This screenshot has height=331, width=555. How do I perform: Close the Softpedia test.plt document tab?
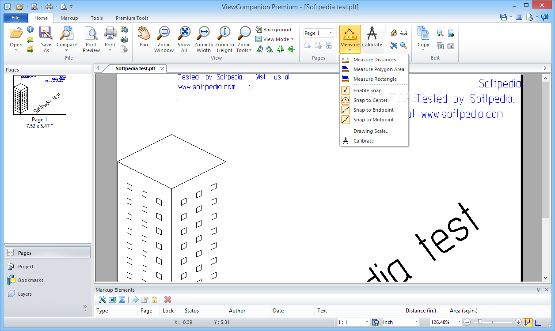[x=162, y=68]
